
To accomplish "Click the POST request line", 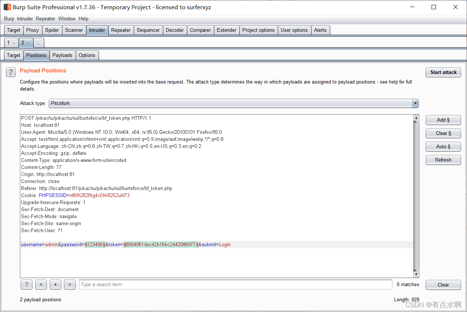I will pyautogui.click(x=86, y=118).
